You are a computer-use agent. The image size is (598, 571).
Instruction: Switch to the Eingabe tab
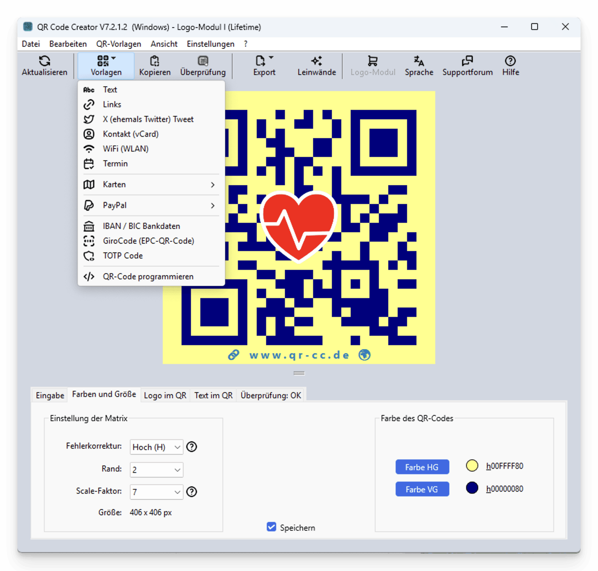point(50,395)
